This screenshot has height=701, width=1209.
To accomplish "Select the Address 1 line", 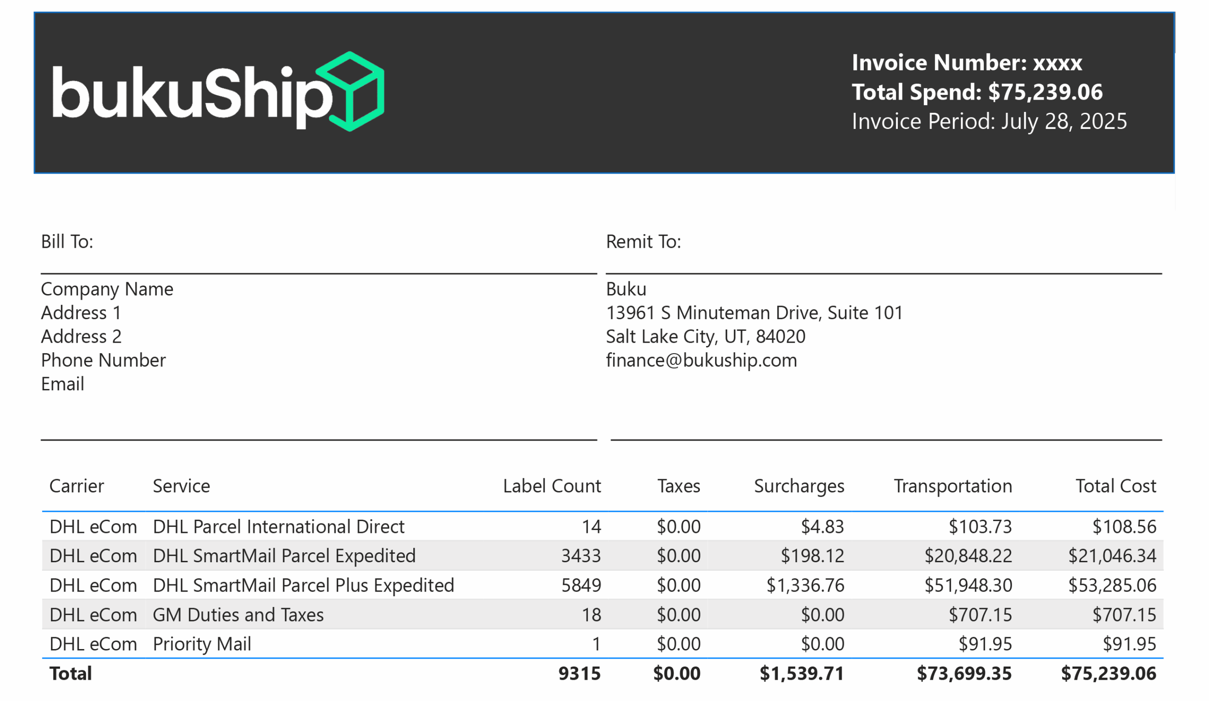I will pos(81,313).
